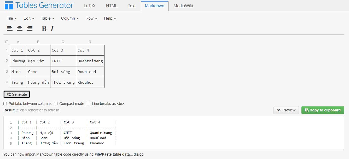Select the left align icon
The image size is (349, 159).
click(x=10, y=28)
